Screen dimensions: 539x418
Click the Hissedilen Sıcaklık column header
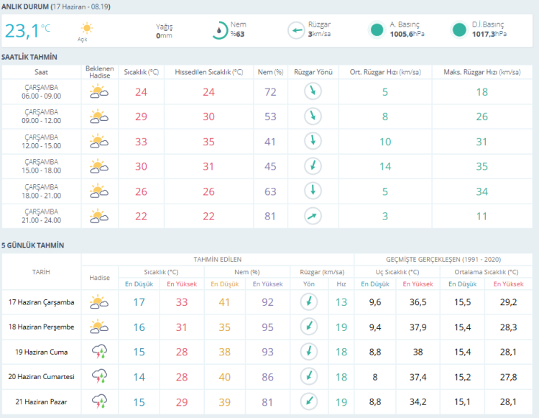208,72
